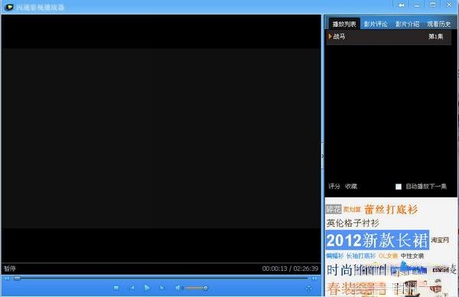Click the 中性女装 ad link

[x=412, y=256]
